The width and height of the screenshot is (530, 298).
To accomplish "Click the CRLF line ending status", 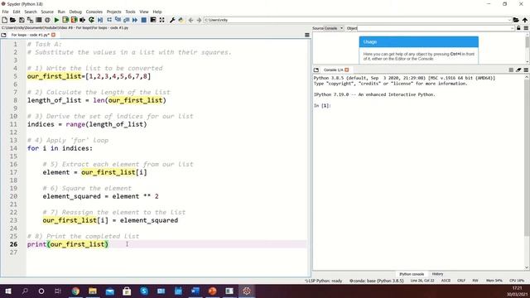I will (461, 281).
